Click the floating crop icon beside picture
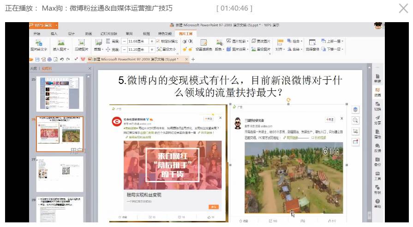 [x=355, y=131]
